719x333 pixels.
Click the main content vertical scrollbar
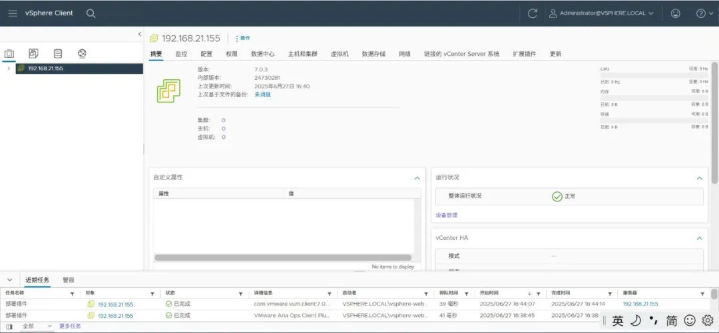coord(714,124)
